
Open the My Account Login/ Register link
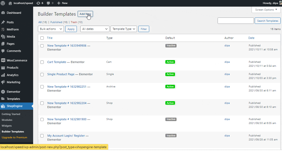coord(66,136)
